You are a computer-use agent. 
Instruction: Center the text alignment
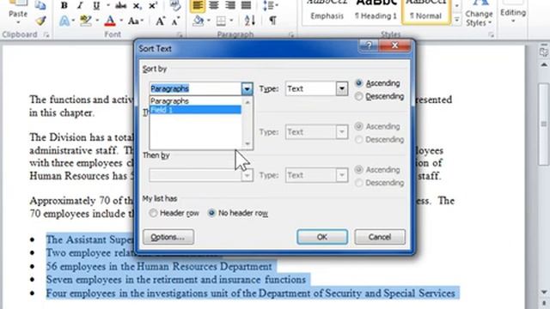(214, 6)
